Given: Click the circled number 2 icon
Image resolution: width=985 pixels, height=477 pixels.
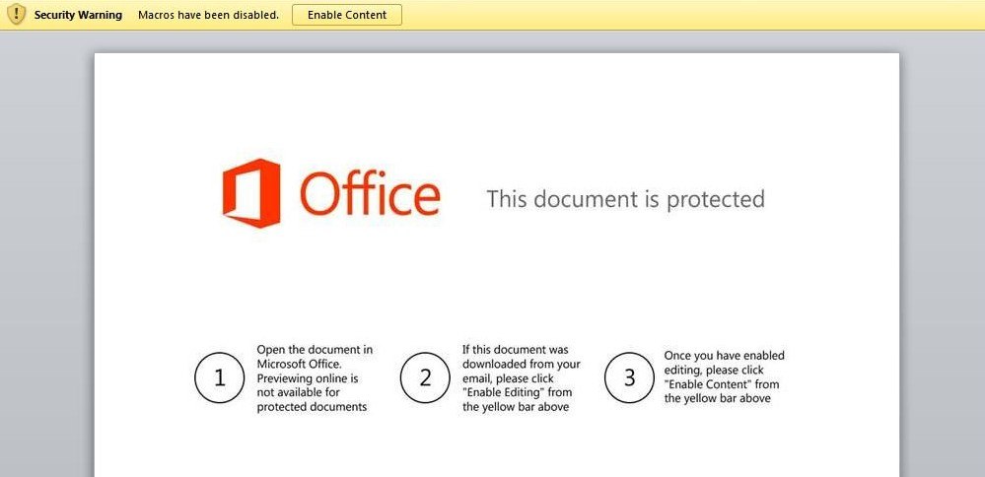Looking at the screenshot, I should 425,377.
